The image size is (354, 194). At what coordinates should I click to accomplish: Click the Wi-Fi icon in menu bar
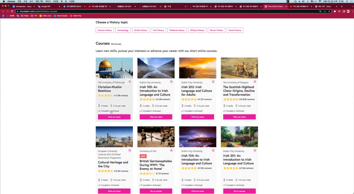pyautogui.click(x=320, y=1)
